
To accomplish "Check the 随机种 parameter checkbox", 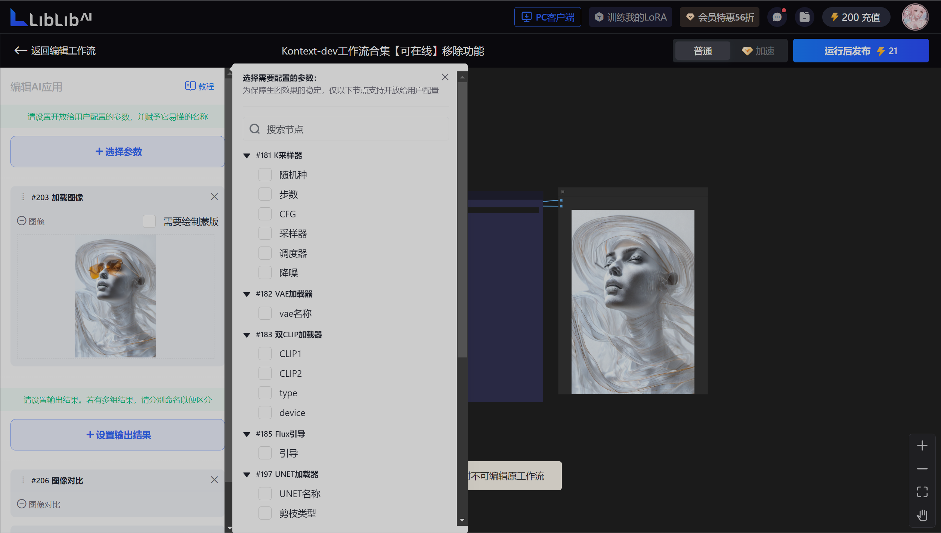I will click(265, 174).
